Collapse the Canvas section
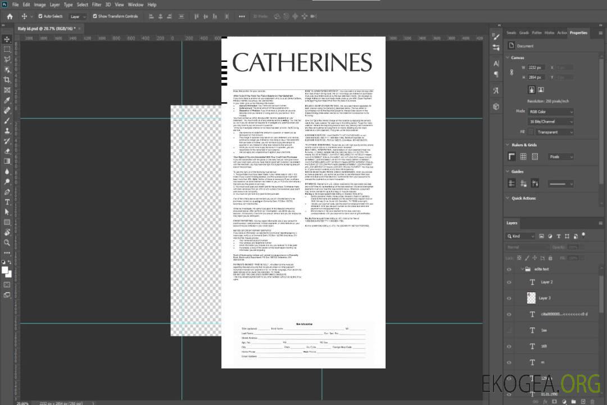Screen dimensions: 607x405 508,57
